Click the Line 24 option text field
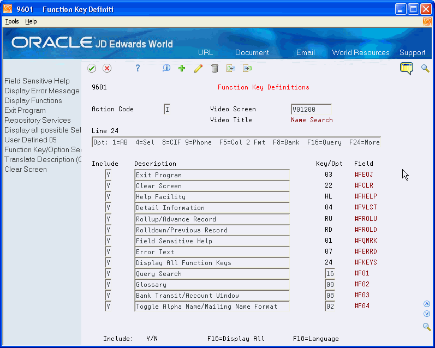This screenshot has width=435, height=348. click(x=236, y=142)
